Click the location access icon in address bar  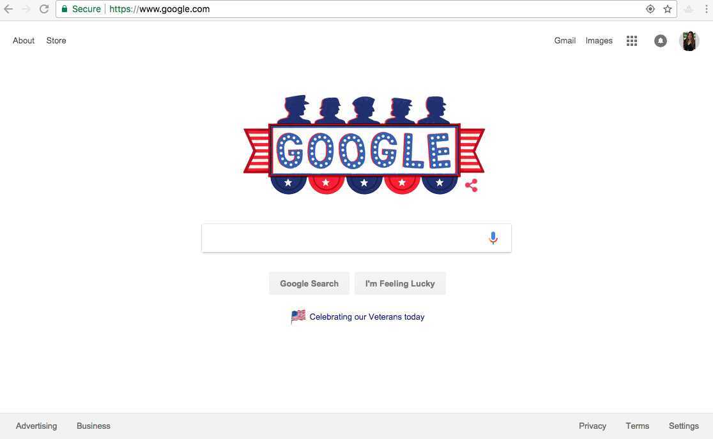pyautogui.click(x=650, y=9)
